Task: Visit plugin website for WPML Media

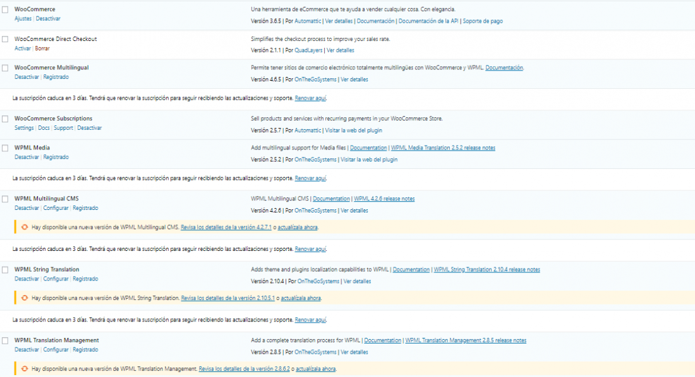Action: 369,159
